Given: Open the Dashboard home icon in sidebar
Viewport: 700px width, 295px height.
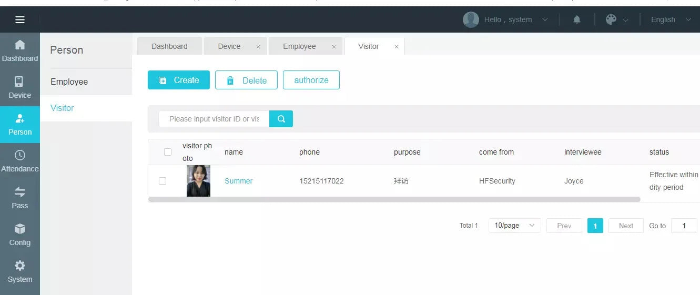Looking at the screenshot, I should (x=20, y=50).
